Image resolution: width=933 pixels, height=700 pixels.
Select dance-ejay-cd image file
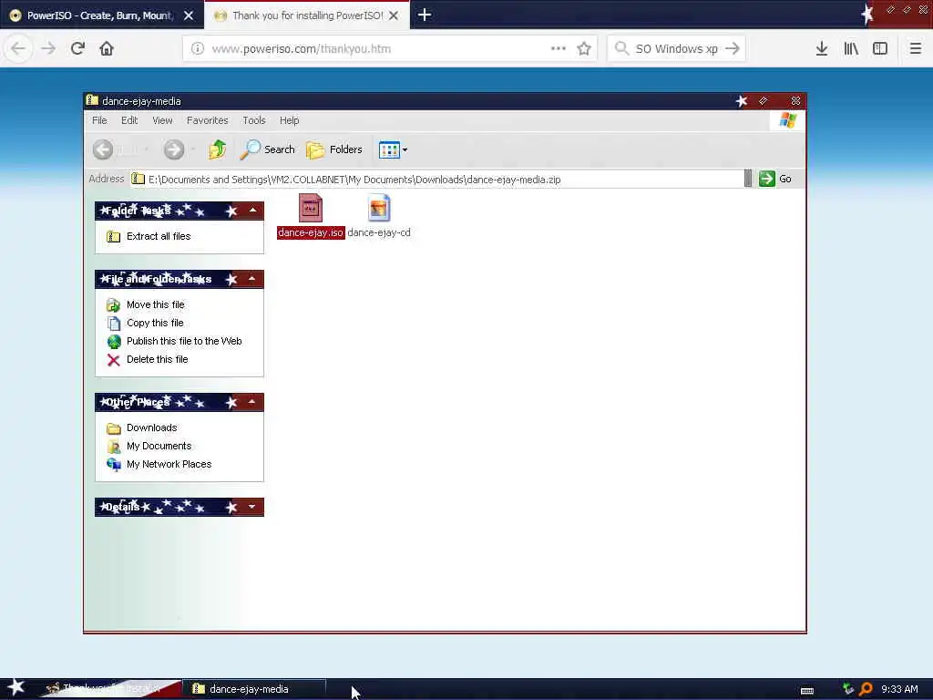tap(379, 217)
